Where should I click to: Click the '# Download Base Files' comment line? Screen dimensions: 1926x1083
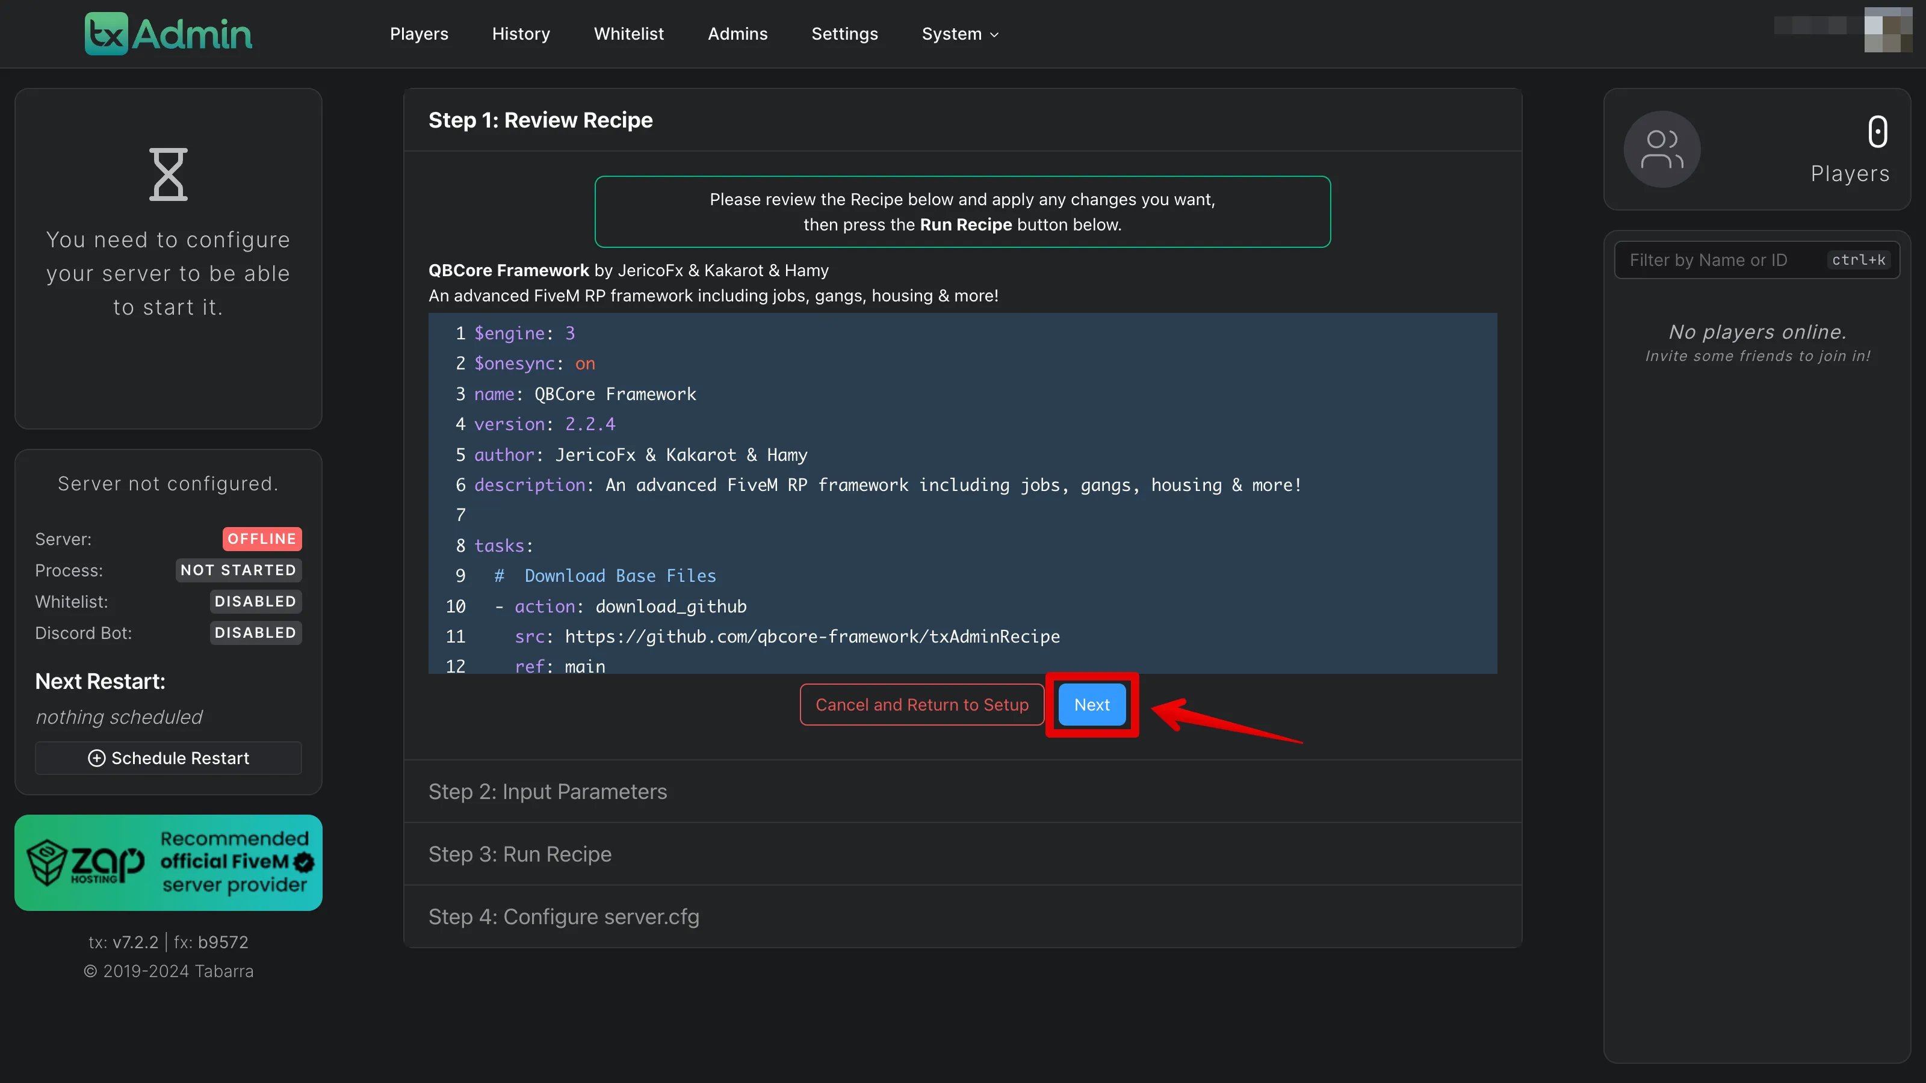tap(605, 576)
